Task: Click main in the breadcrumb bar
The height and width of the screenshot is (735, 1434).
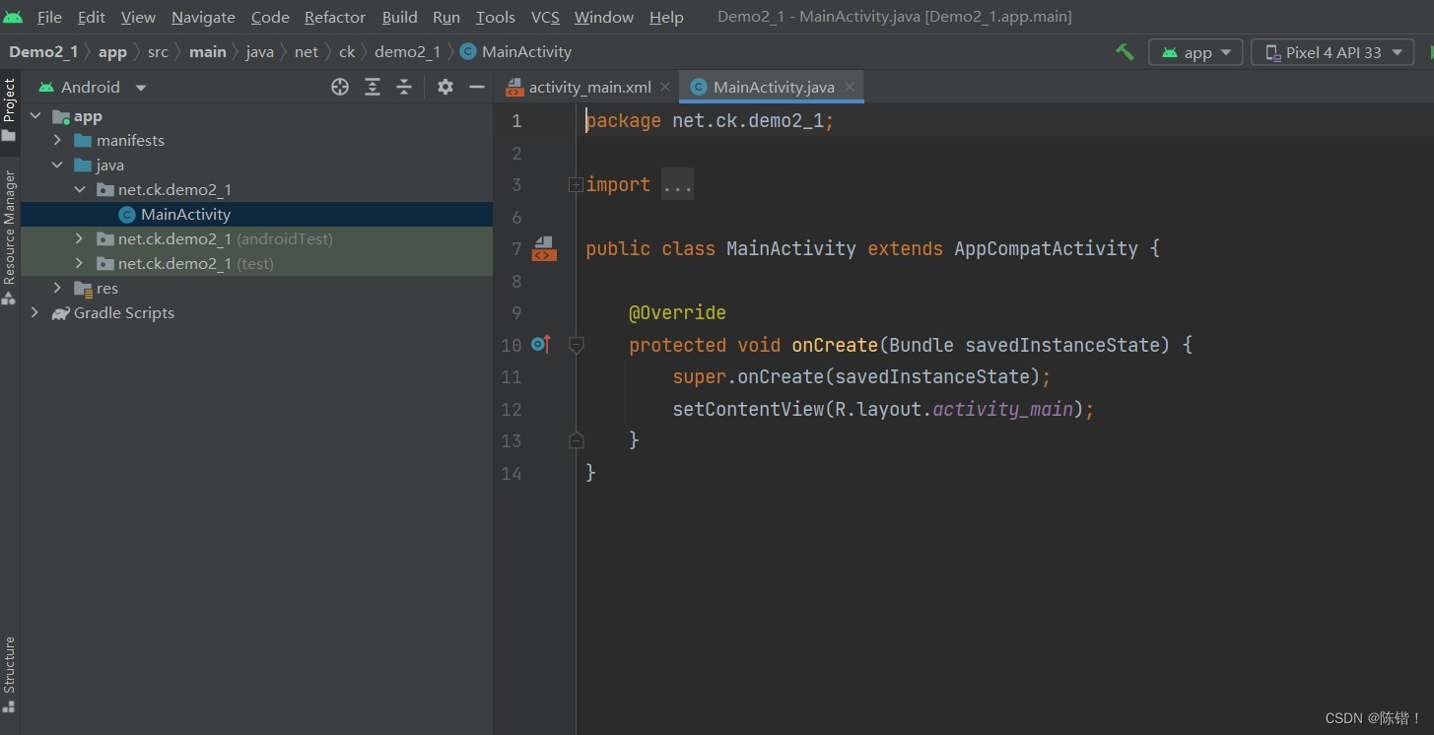Action: coord(207,52)
